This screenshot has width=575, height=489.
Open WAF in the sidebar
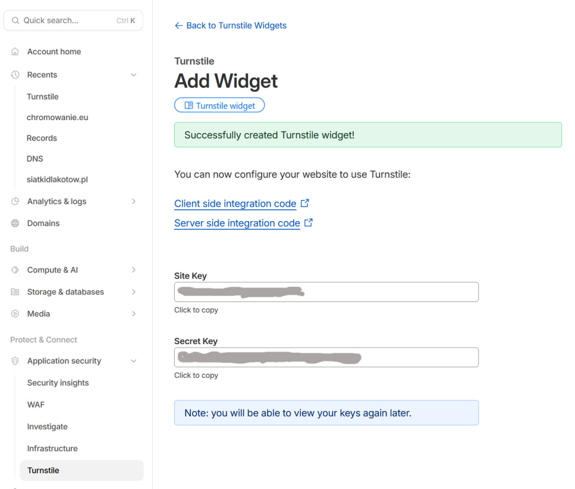coord(36,405)
